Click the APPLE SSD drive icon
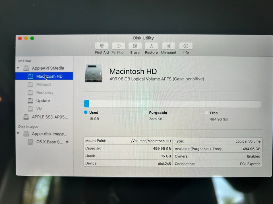Viewport: 273px width, 204px height. tap(26, 117)
